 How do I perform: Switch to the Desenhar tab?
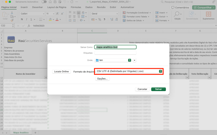37,7
